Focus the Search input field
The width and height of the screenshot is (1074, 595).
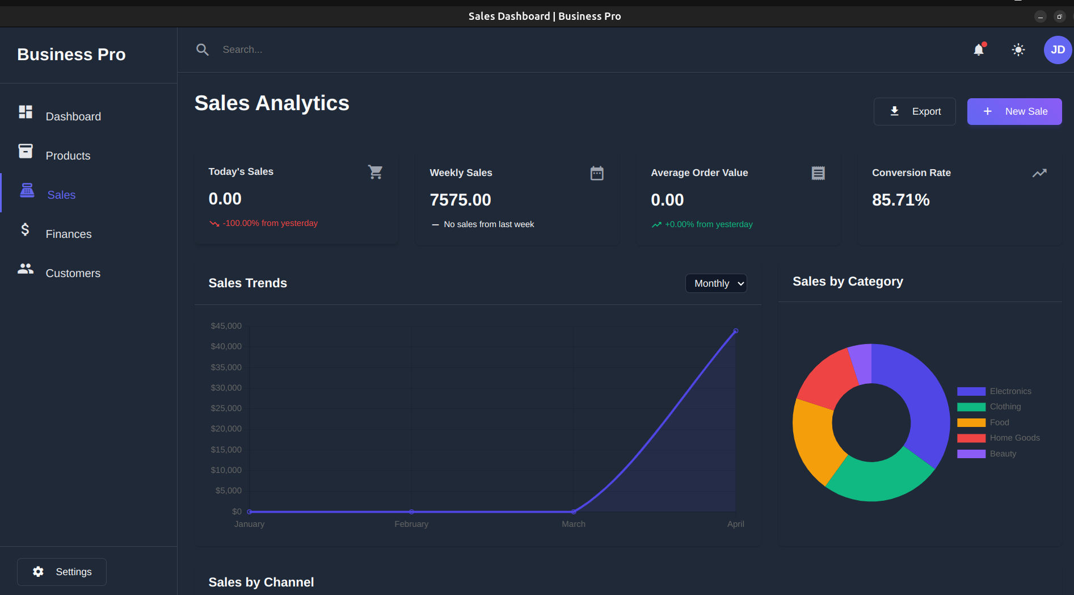tap(397, 50)
